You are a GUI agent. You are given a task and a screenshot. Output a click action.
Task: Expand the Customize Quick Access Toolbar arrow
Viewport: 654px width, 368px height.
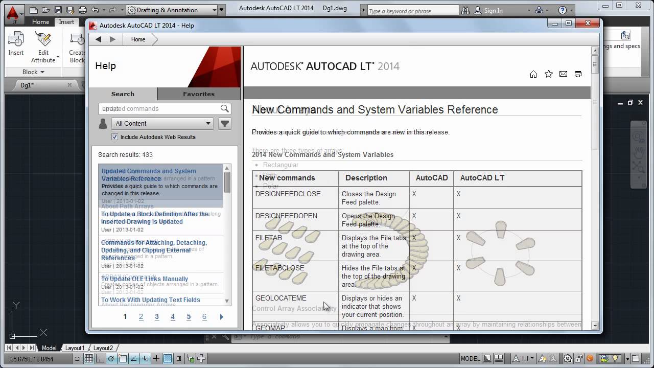[221, 10]
